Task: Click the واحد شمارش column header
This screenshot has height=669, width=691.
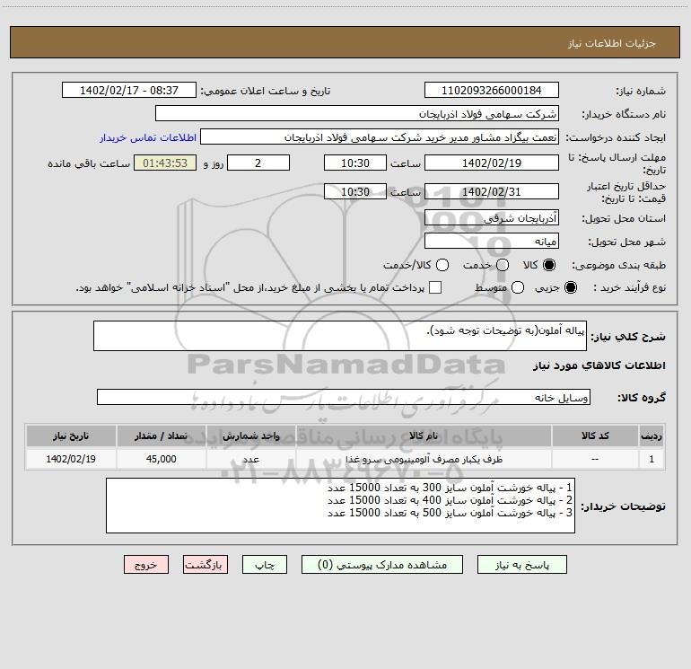Action: pos(250,436)
